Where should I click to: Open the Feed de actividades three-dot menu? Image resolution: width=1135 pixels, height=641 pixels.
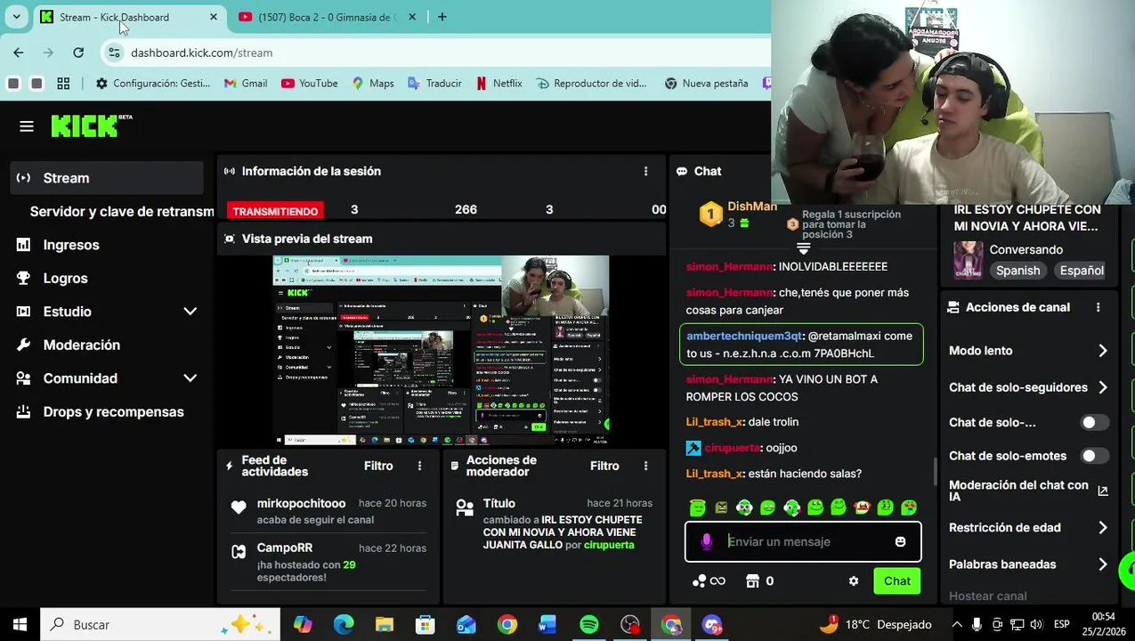tap(420, 466)
